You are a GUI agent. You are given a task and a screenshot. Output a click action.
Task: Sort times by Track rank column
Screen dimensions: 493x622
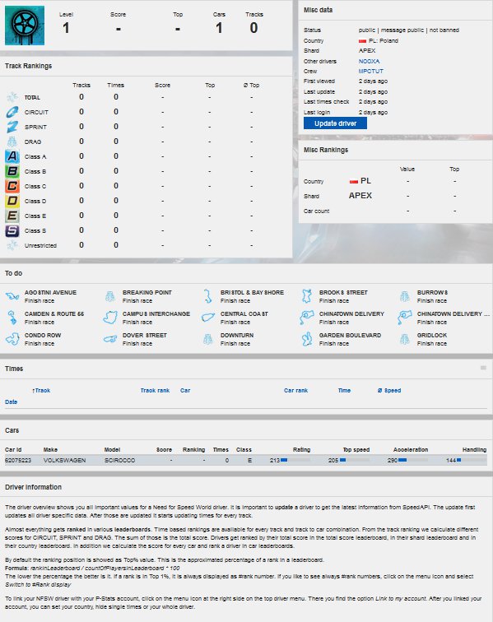pyautogui.click(x=155, y=390)
